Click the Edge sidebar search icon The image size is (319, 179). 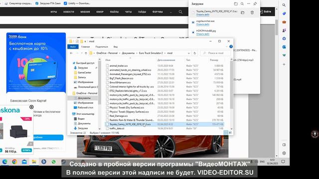[x=284, y=5]
